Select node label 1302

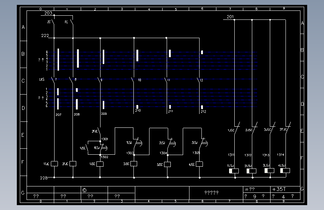(x=105, y=157)
